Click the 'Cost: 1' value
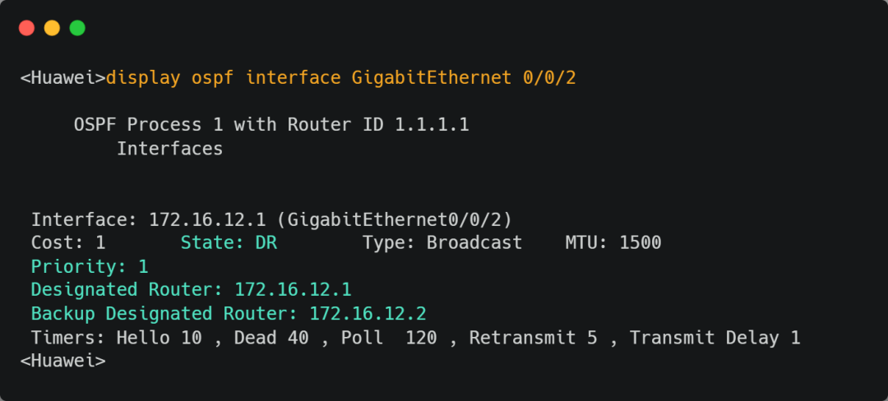888x401 pixels. pos(68,242)
